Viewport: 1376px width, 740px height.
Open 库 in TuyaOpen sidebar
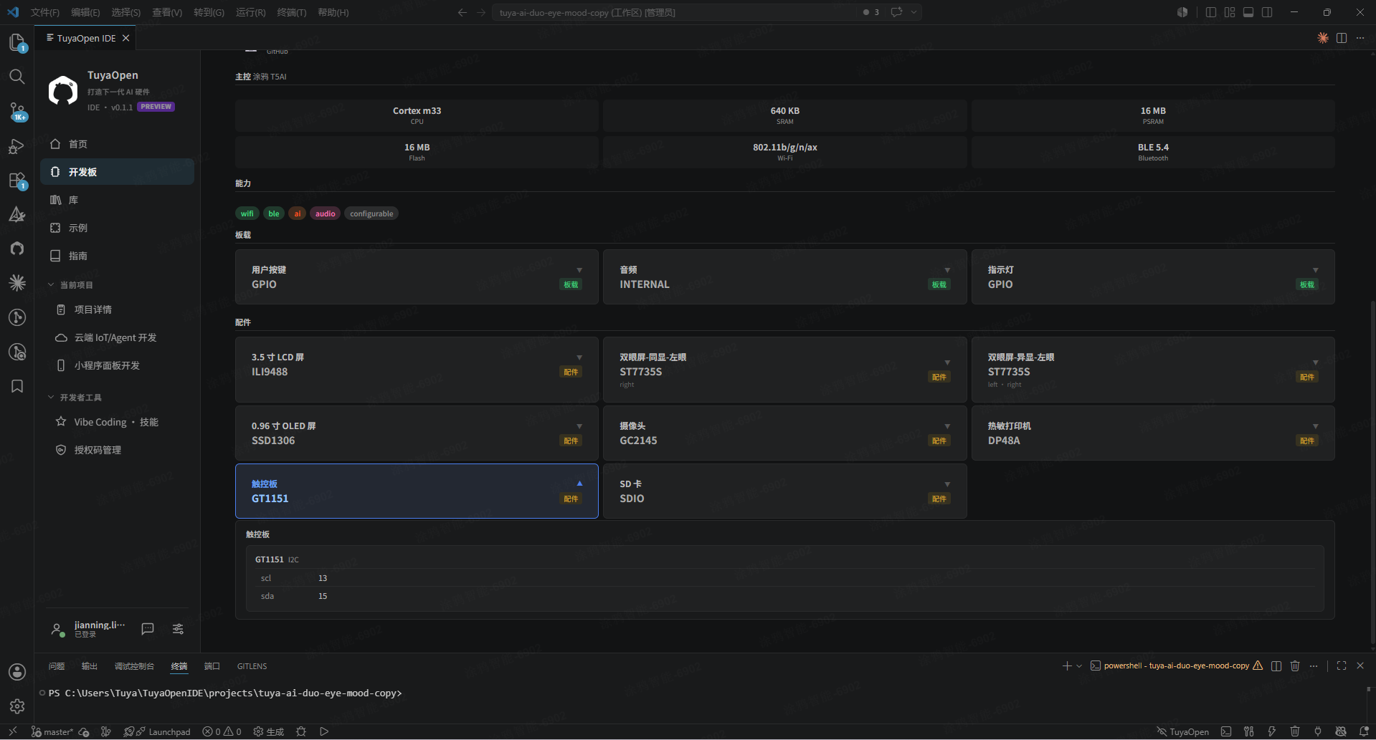[x=118, y=200]
